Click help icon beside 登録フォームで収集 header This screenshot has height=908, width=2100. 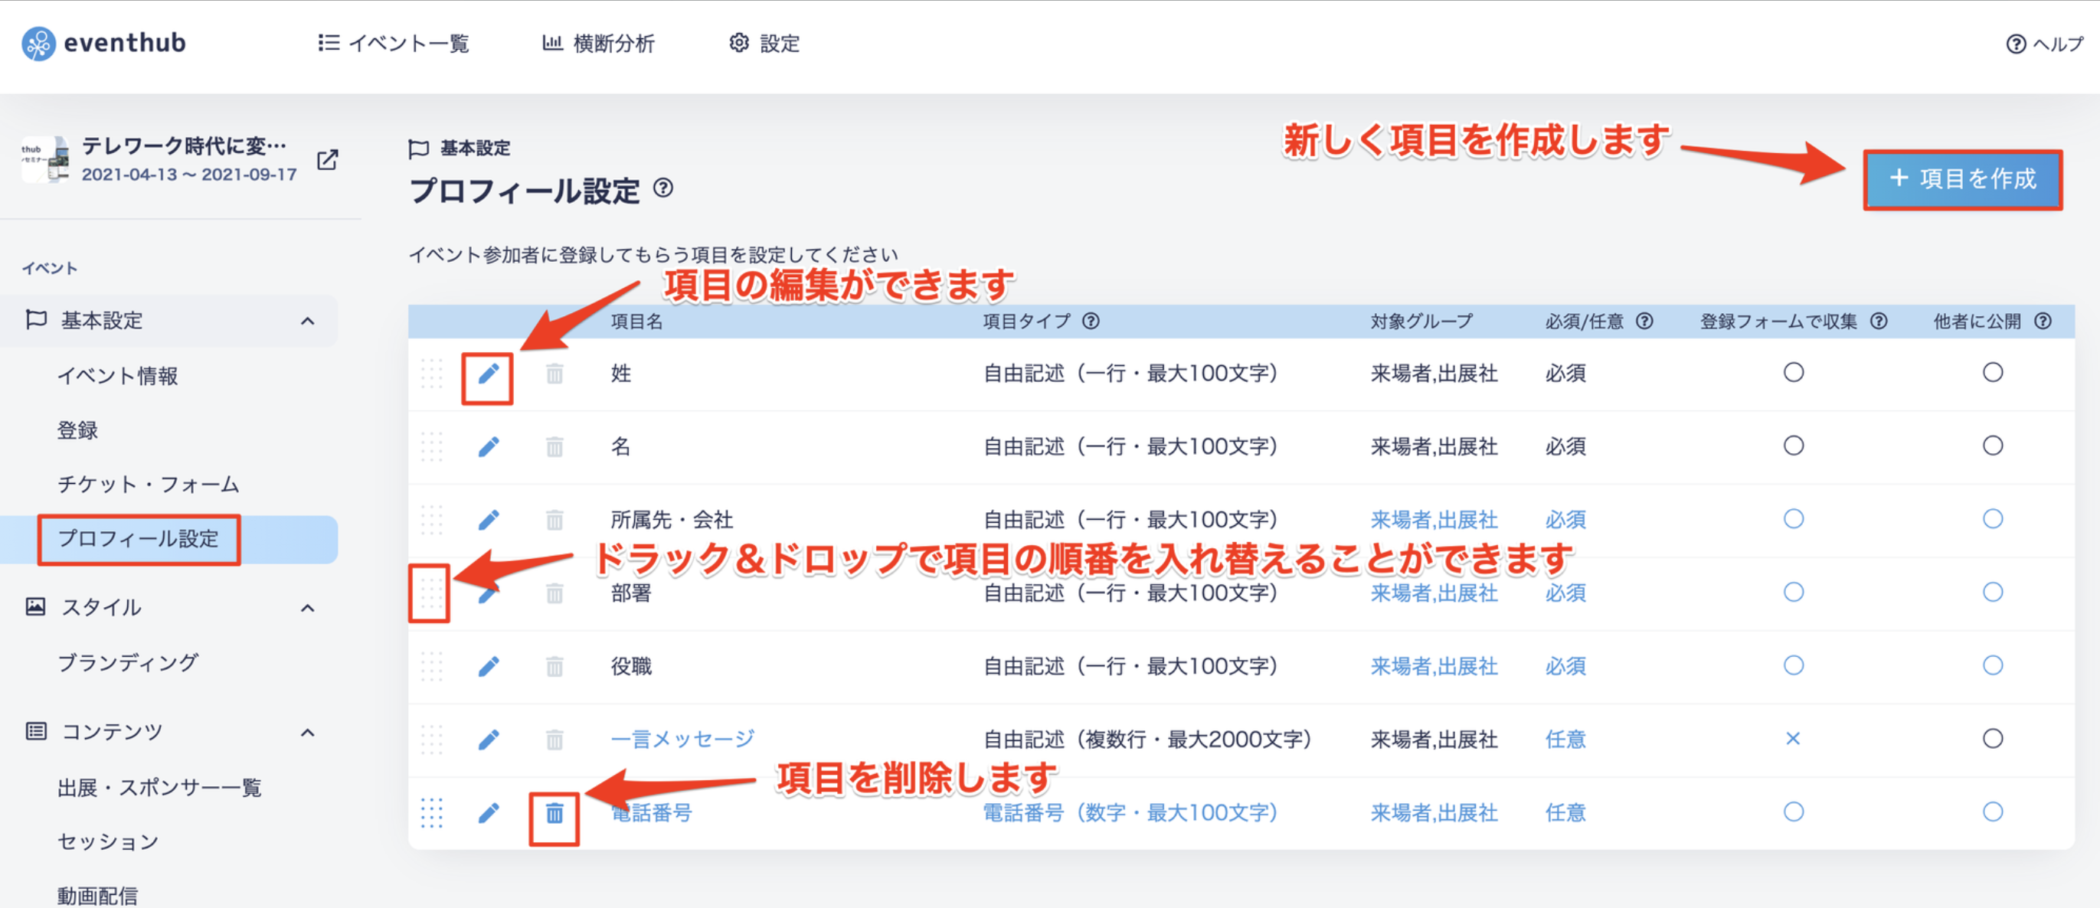1878,321
